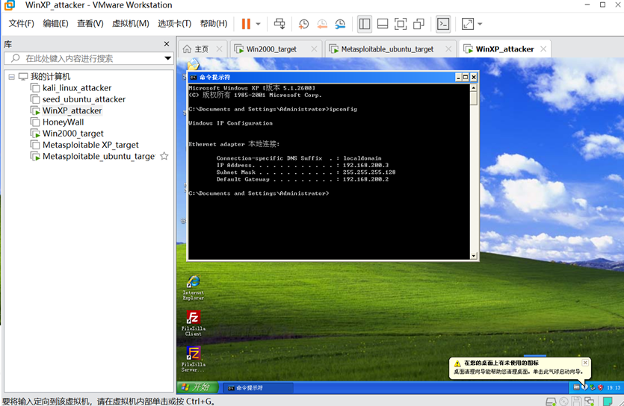Click the VMware floppy status icon
Screen dimensions: 624x406
(576, 402)
